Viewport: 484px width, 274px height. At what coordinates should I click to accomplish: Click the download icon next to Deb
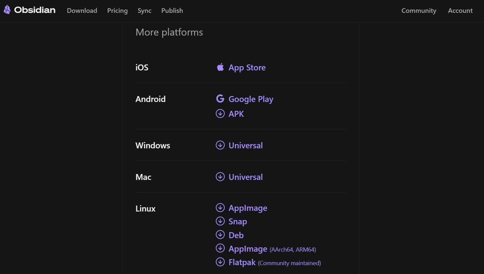(x=220, y=235)
